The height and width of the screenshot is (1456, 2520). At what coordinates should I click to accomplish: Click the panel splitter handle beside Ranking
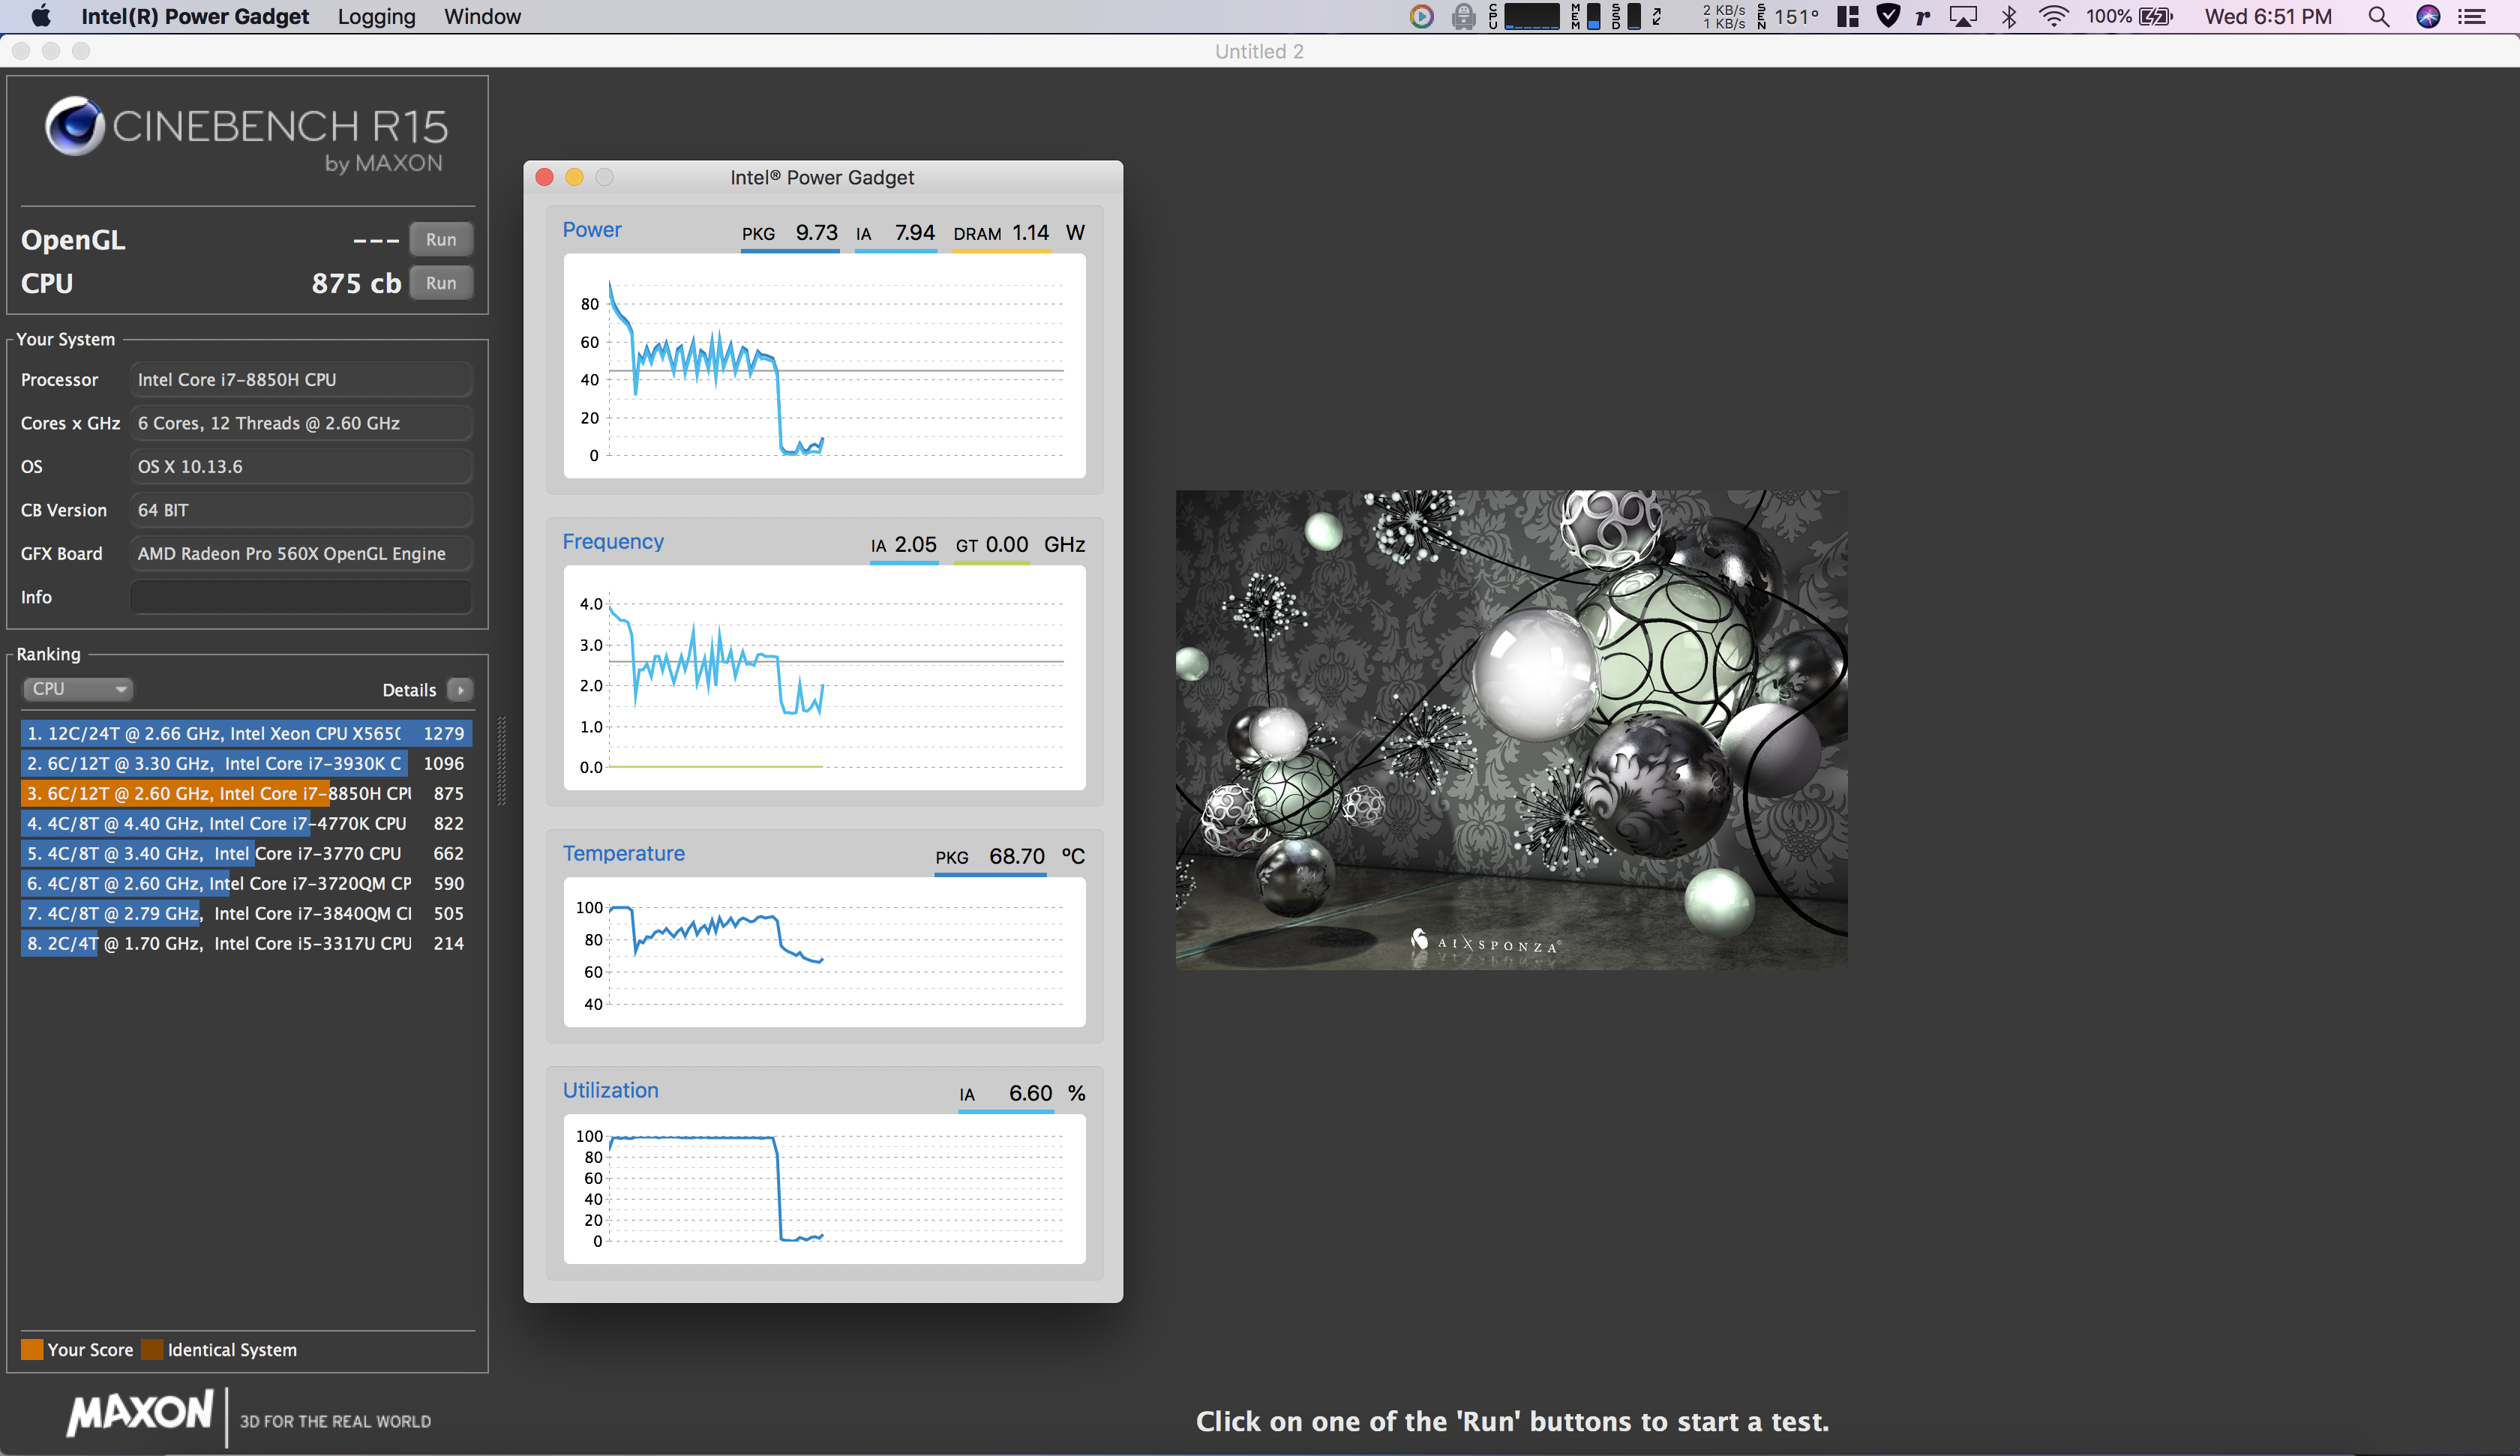click(x=501, y=760)
